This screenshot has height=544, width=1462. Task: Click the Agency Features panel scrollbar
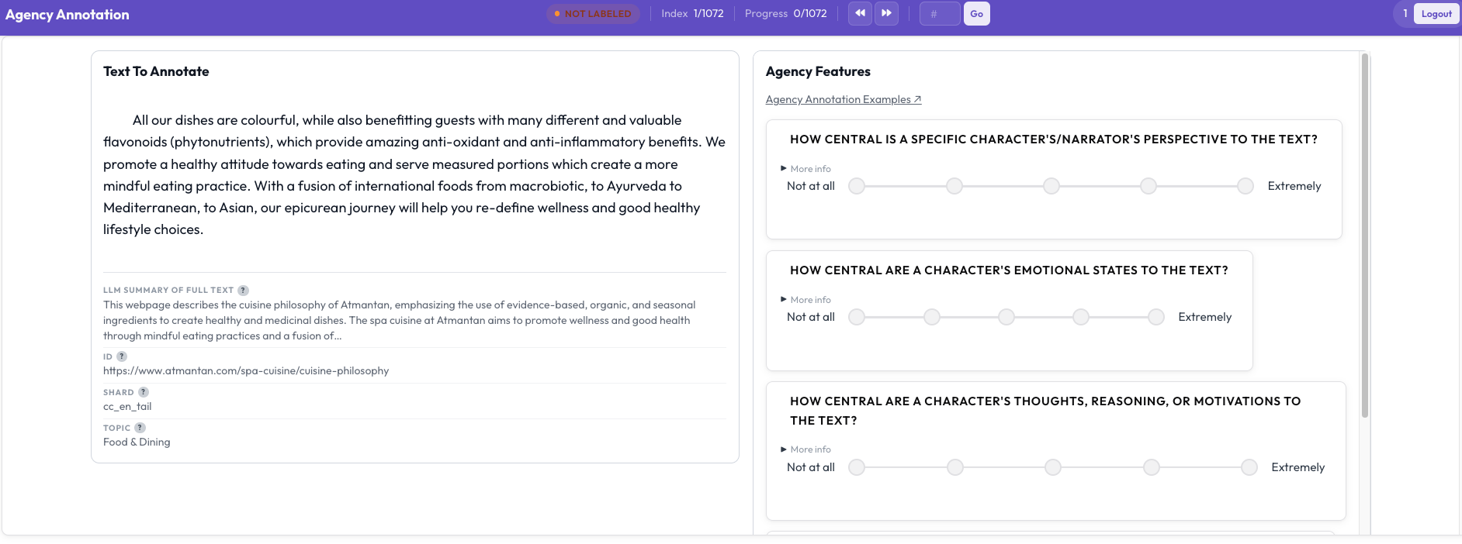coord(1365,236)
